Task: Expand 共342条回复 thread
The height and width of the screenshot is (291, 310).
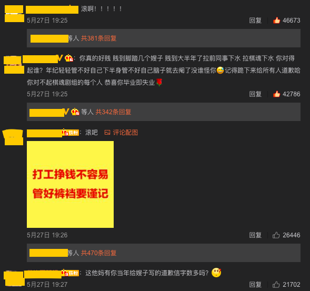Action: click(x=113, y=112)
